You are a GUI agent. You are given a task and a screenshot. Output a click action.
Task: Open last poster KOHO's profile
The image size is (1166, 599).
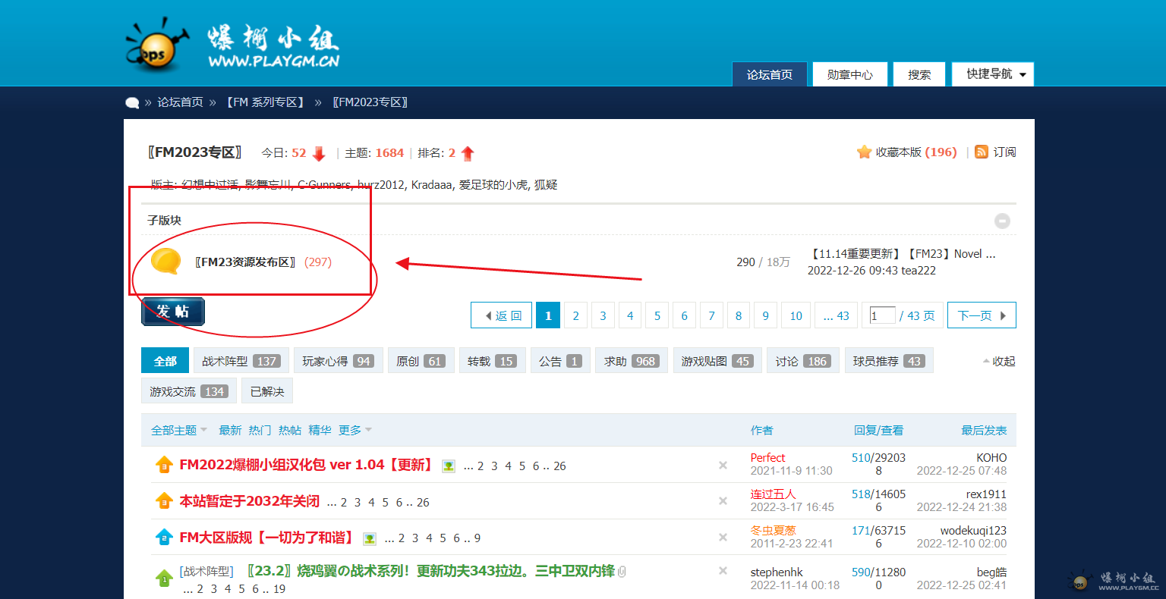coord(991,458)
